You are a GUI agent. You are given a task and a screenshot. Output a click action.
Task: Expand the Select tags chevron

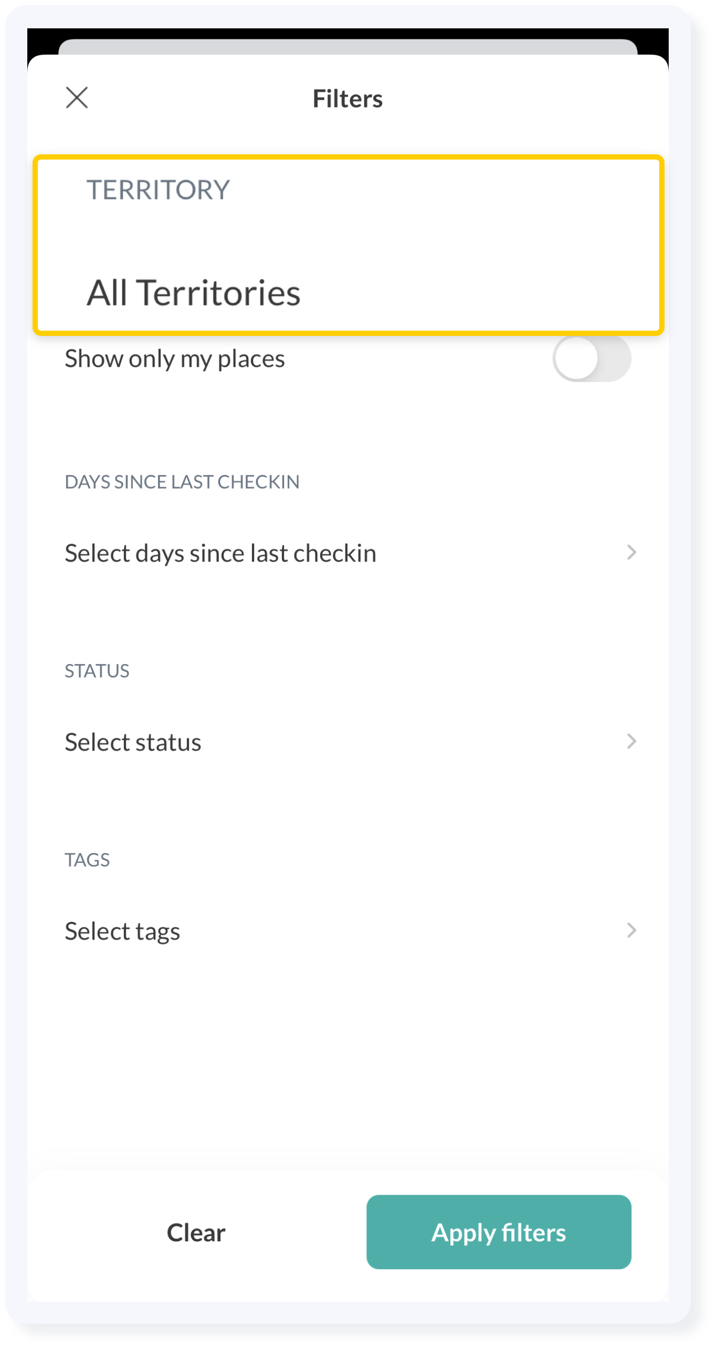(x=631, y=930)
